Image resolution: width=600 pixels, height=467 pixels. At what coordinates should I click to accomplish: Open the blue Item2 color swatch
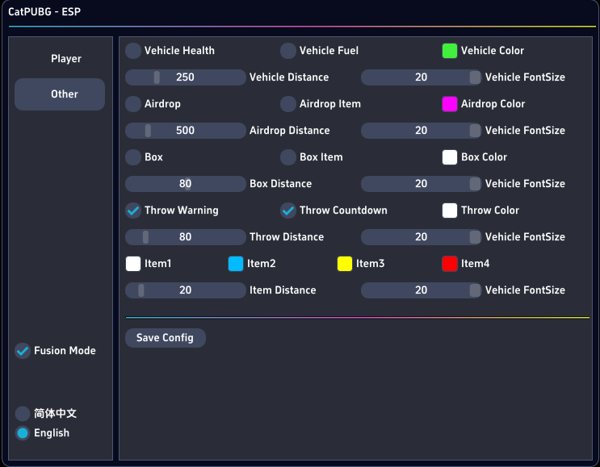[236, 263]
